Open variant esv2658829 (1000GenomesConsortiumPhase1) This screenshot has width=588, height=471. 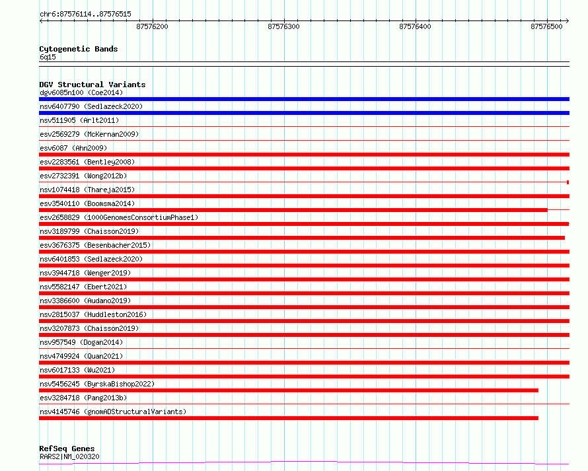click(x=119, y=217)
